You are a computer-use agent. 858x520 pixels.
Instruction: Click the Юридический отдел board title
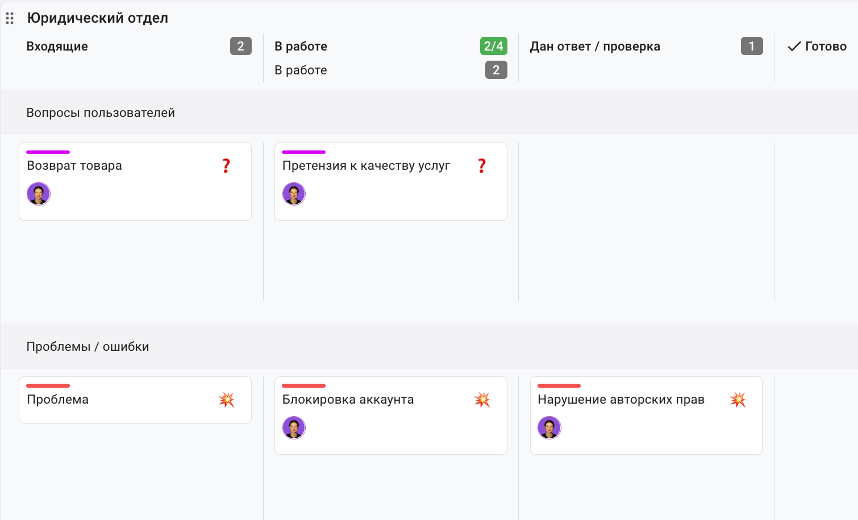pos(98,18)
